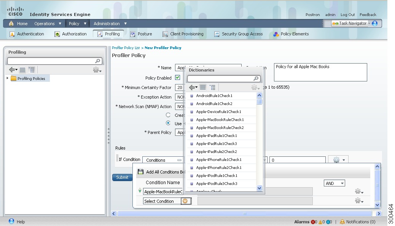Screen dimensions: 395x226
Task: Click the Minimum Certainty Factor field
Action: tap(180, 88)
